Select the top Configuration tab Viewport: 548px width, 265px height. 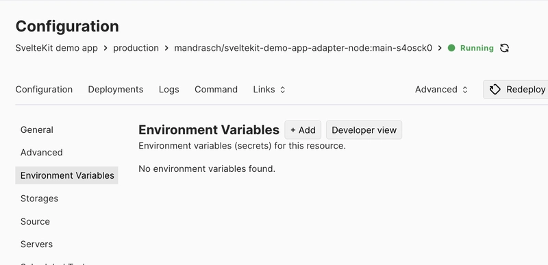(x=44, y=90)
